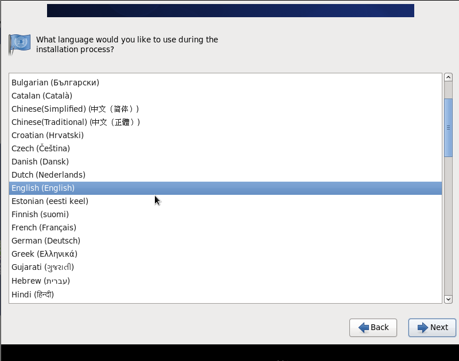
Task: Click the language flag icon
Action: tap(20, 45)
